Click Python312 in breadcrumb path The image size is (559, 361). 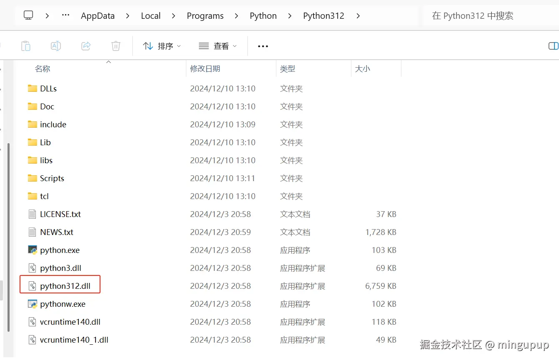323,16
